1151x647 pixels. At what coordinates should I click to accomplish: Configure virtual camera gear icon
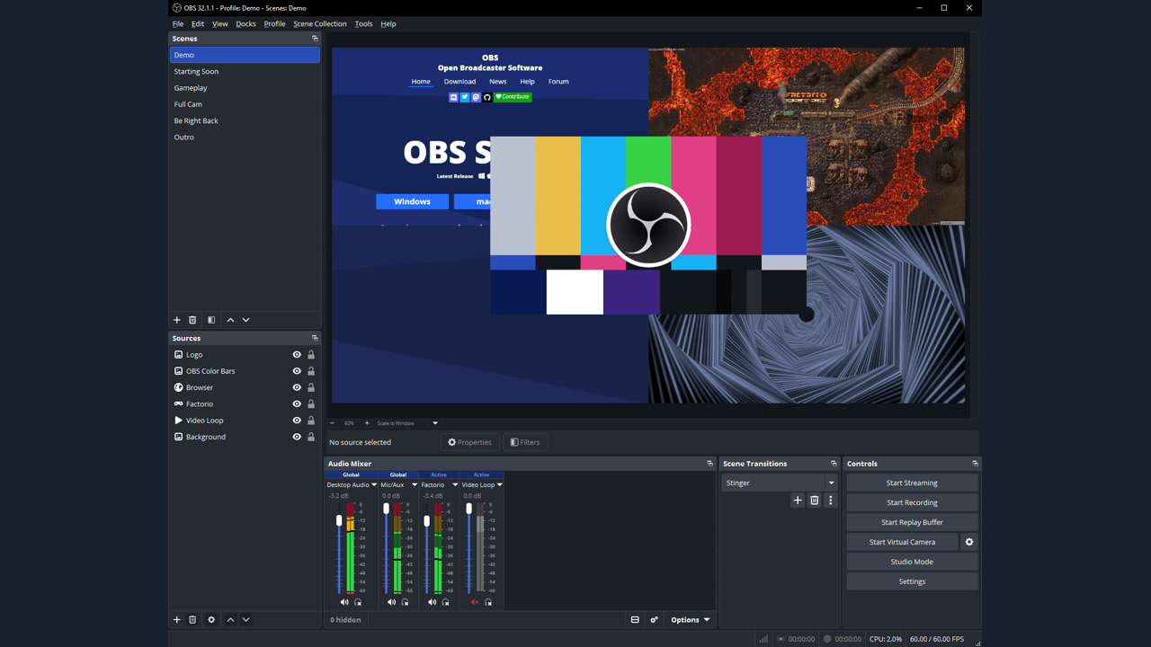point(969,542)
